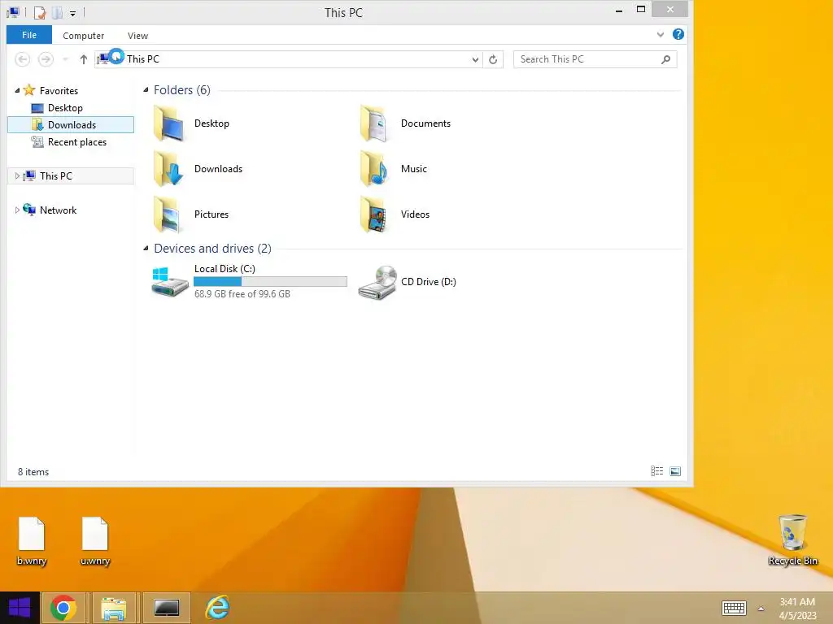Open Recent places in navigation pane
Screen dimensions: 833x624
(77, 142)
